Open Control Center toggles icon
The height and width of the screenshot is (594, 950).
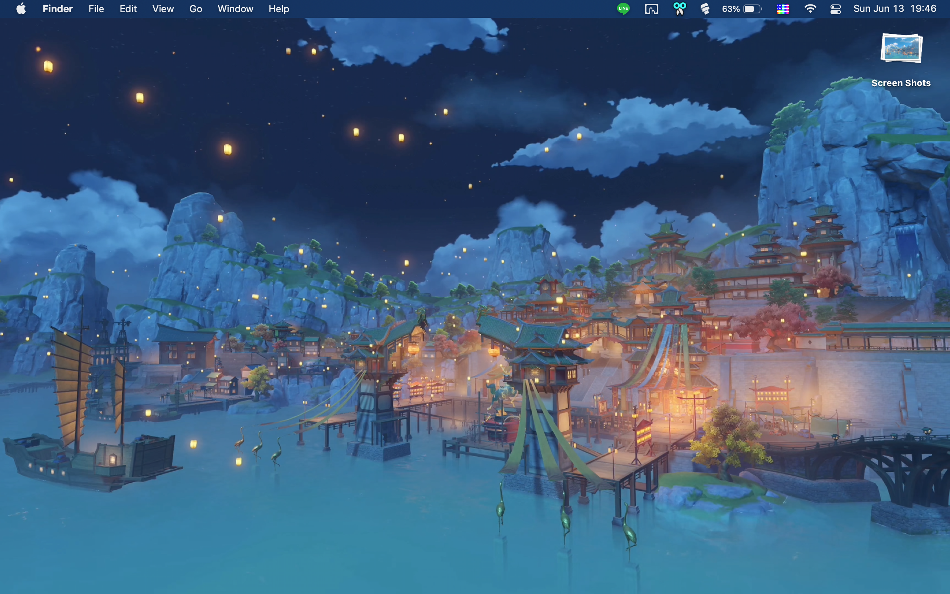pos(835,9)
